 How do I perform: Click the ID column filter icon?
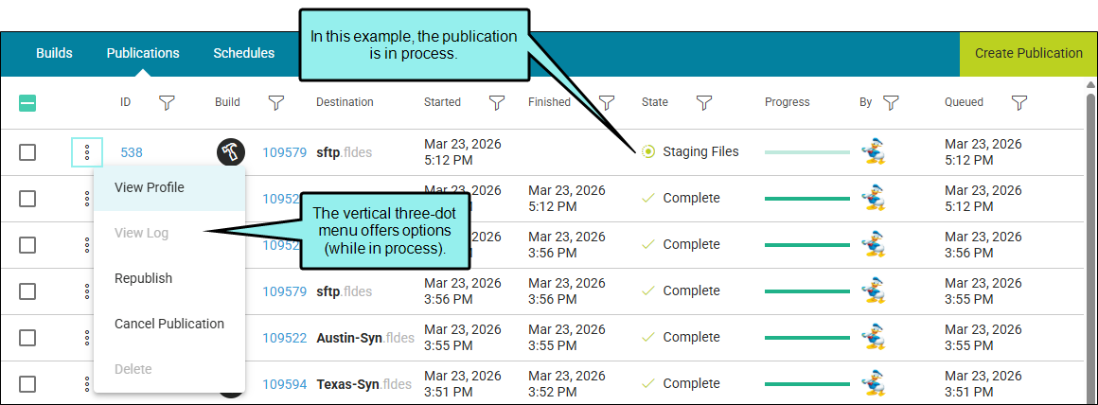pyautogui.click(x=167, y=102)
